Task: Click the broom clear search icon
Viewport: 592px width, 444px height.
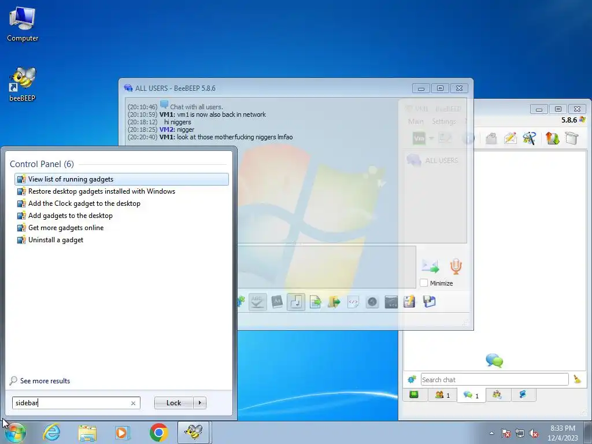Action: click(578, 379)
